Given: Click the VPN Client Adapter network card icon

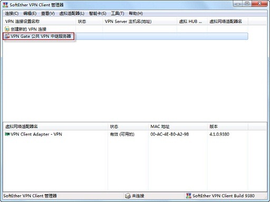Looking at the screenshot, I should 7,134.
